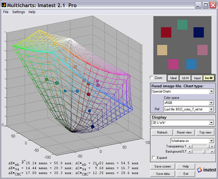Screen dimensions: 218x179
Task: Click the Multicharts title bar app icon
Action: [x=4, y=5]
